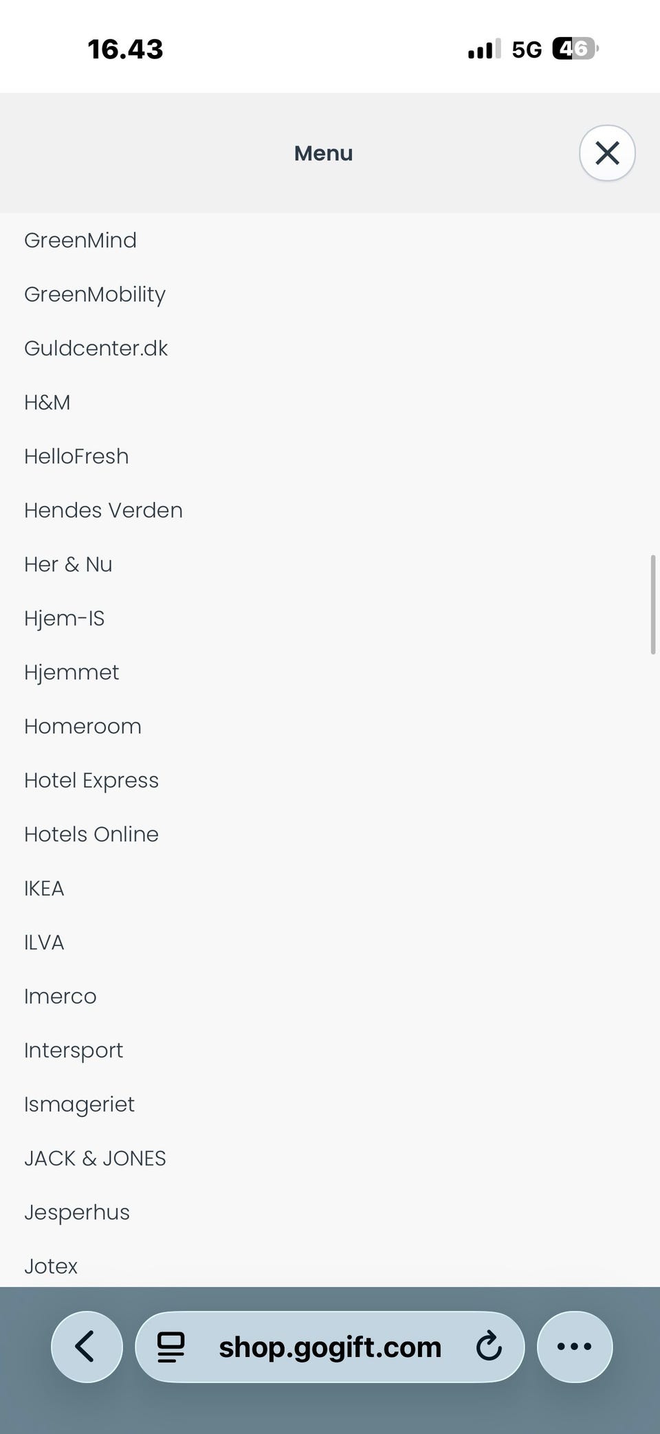Open the Hjem-IS entry
660x1434 pixels.
(x=65, y=618)
